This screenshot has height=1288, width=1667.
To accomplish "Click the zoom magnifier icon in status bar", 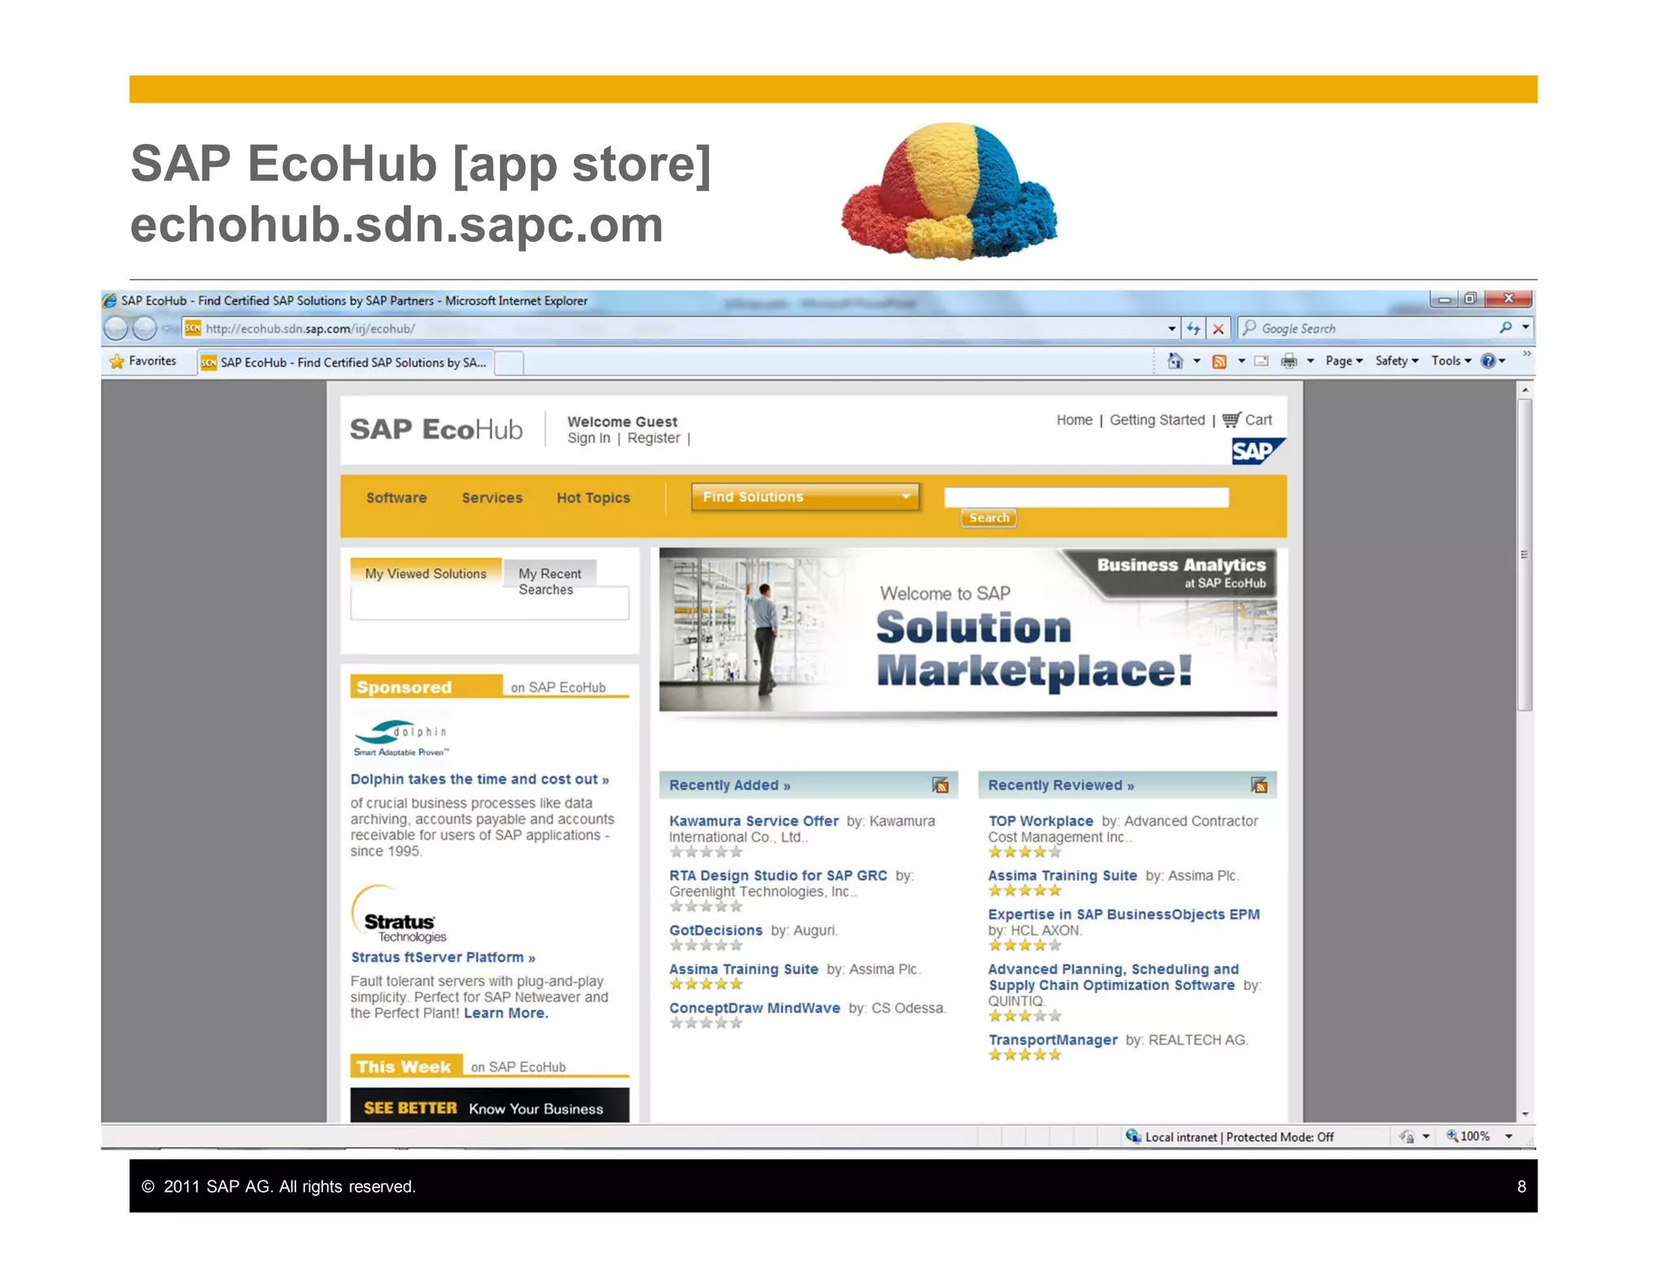I will coord(1451,1136).
